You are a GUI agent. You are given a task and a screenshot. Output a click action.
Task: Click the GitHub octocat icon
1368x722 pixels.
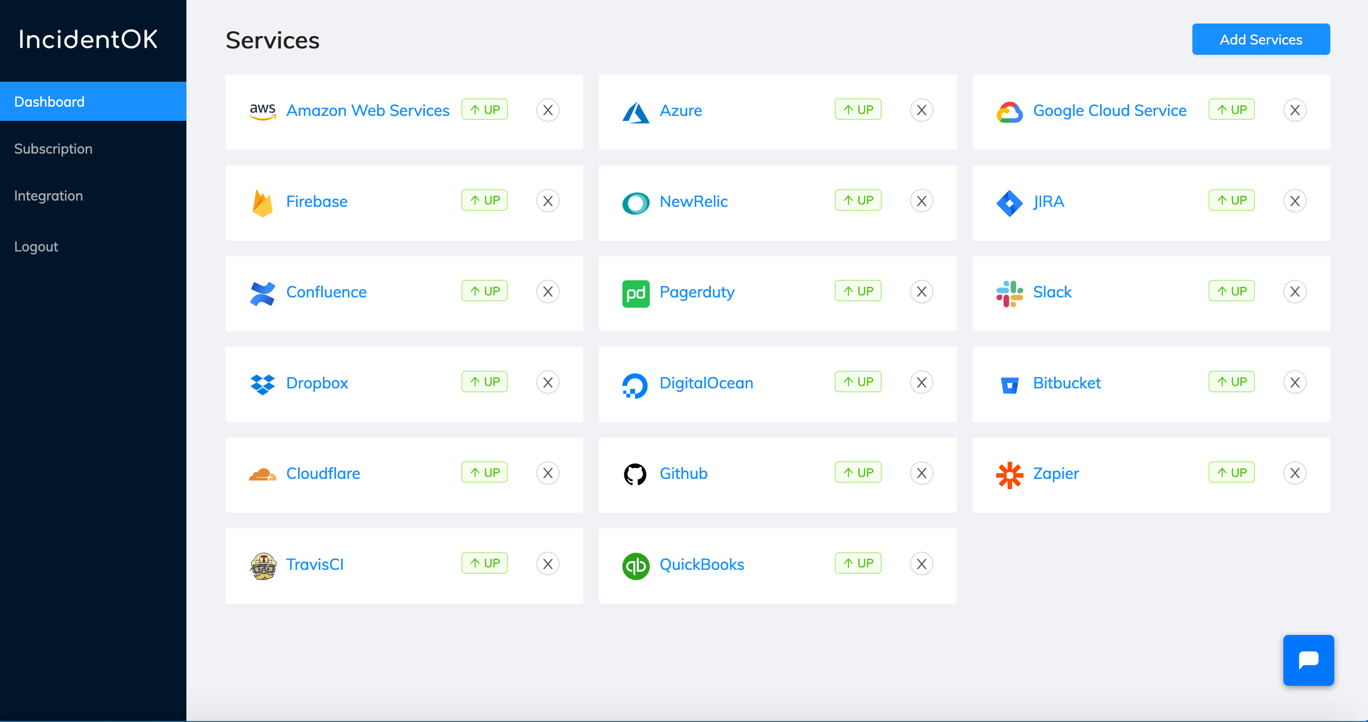(635, 474)
